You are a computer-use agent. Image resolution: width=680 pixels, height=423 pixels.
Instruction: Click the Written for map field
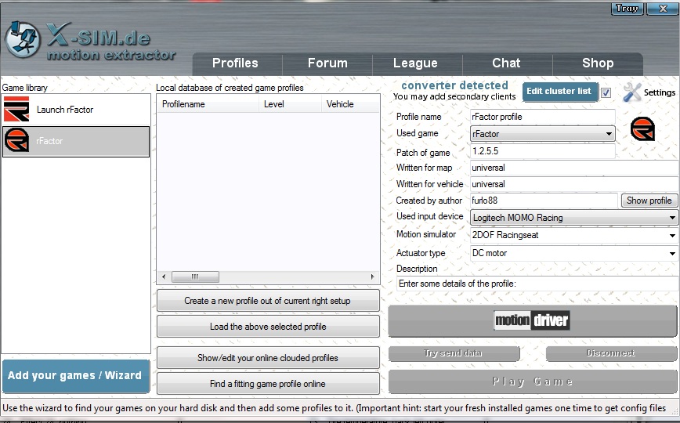(574, 168)
